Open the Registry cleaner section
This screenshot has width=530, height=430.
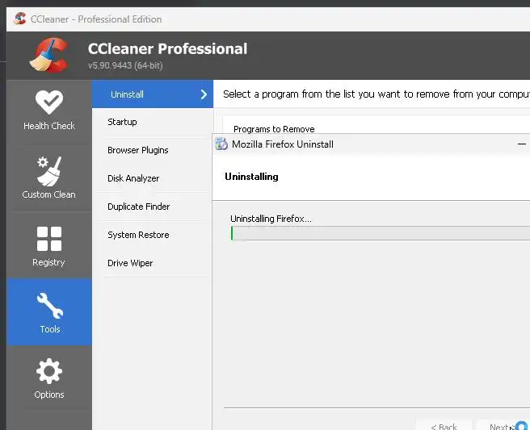(x=49, y=246)
